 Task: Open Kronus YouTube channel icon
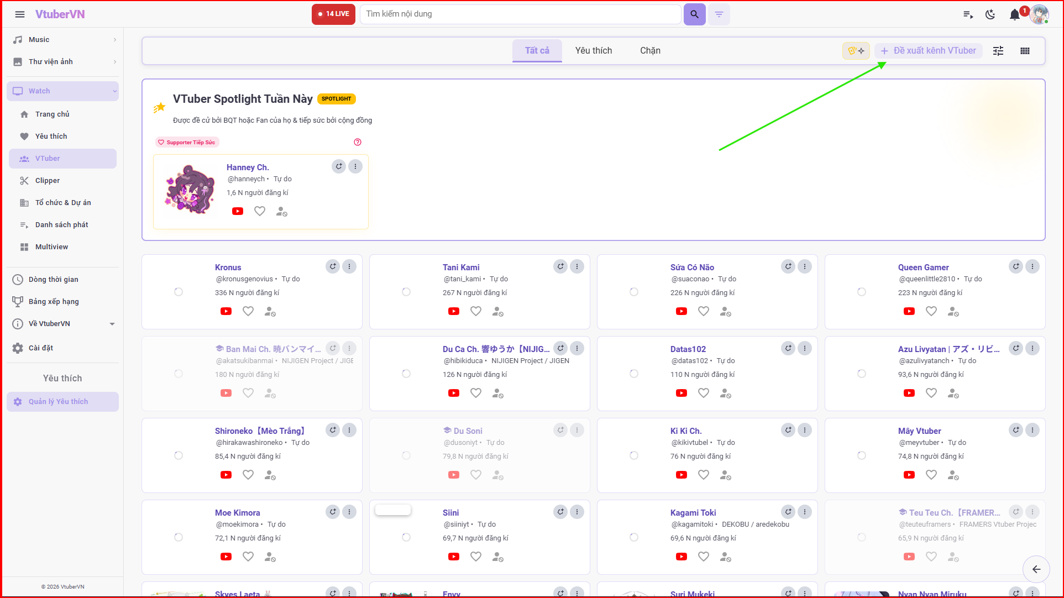(x=226, y=311)
